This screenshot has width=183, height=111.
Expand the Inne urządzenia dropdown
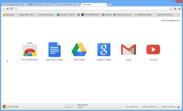[x=132, y=107]
